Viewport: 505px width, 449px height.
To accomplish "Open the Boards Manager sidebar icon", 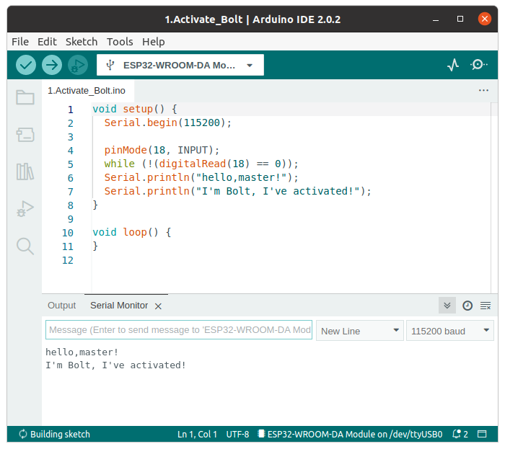I will point(25,135).
